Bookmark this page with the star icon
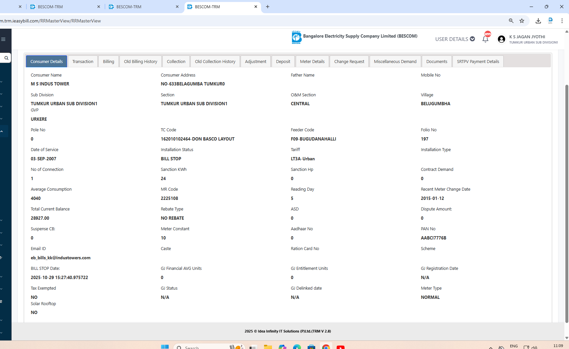 pyautogui.click(x=522, y=21)
